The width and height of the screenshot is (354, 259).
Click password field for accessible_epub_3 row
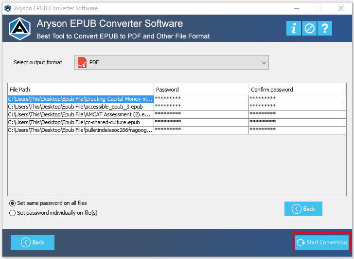(201, 107)
